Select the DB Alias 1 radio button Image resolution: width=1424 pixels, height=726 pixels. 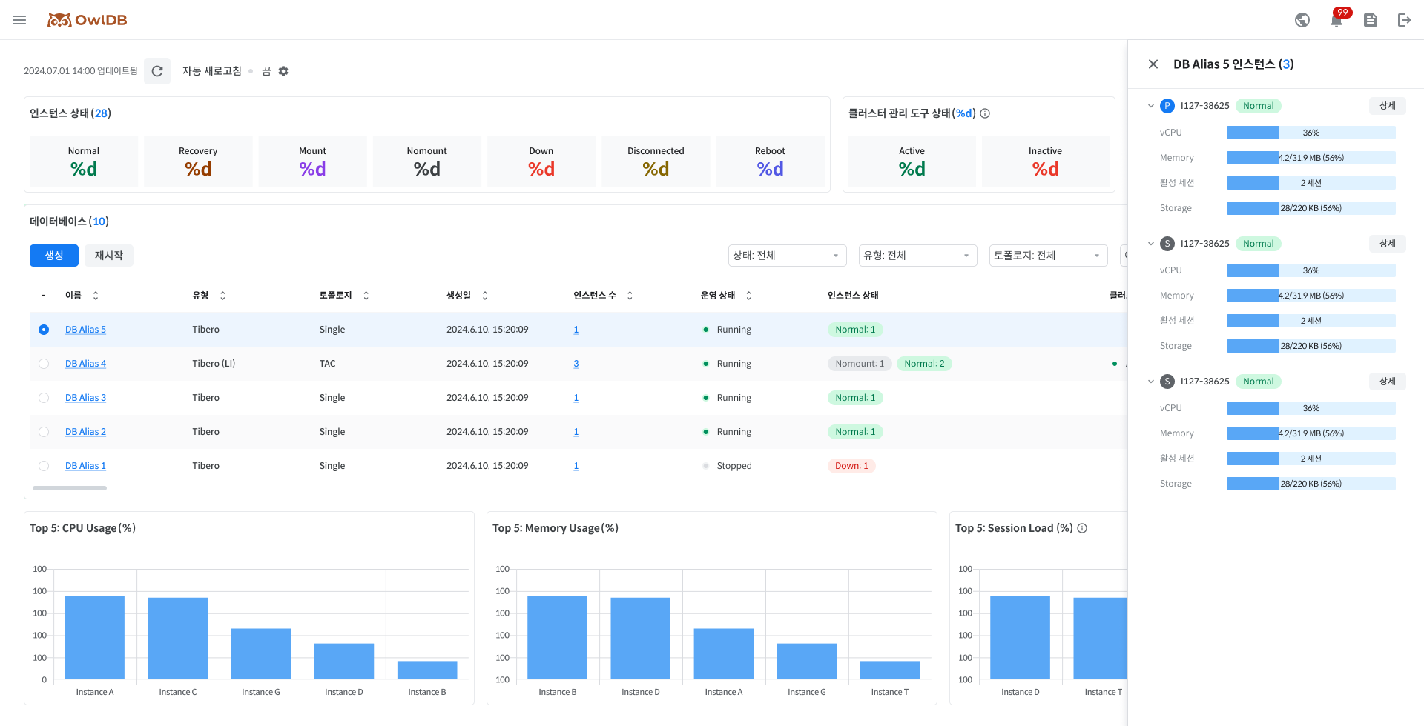tap(44, 466)
